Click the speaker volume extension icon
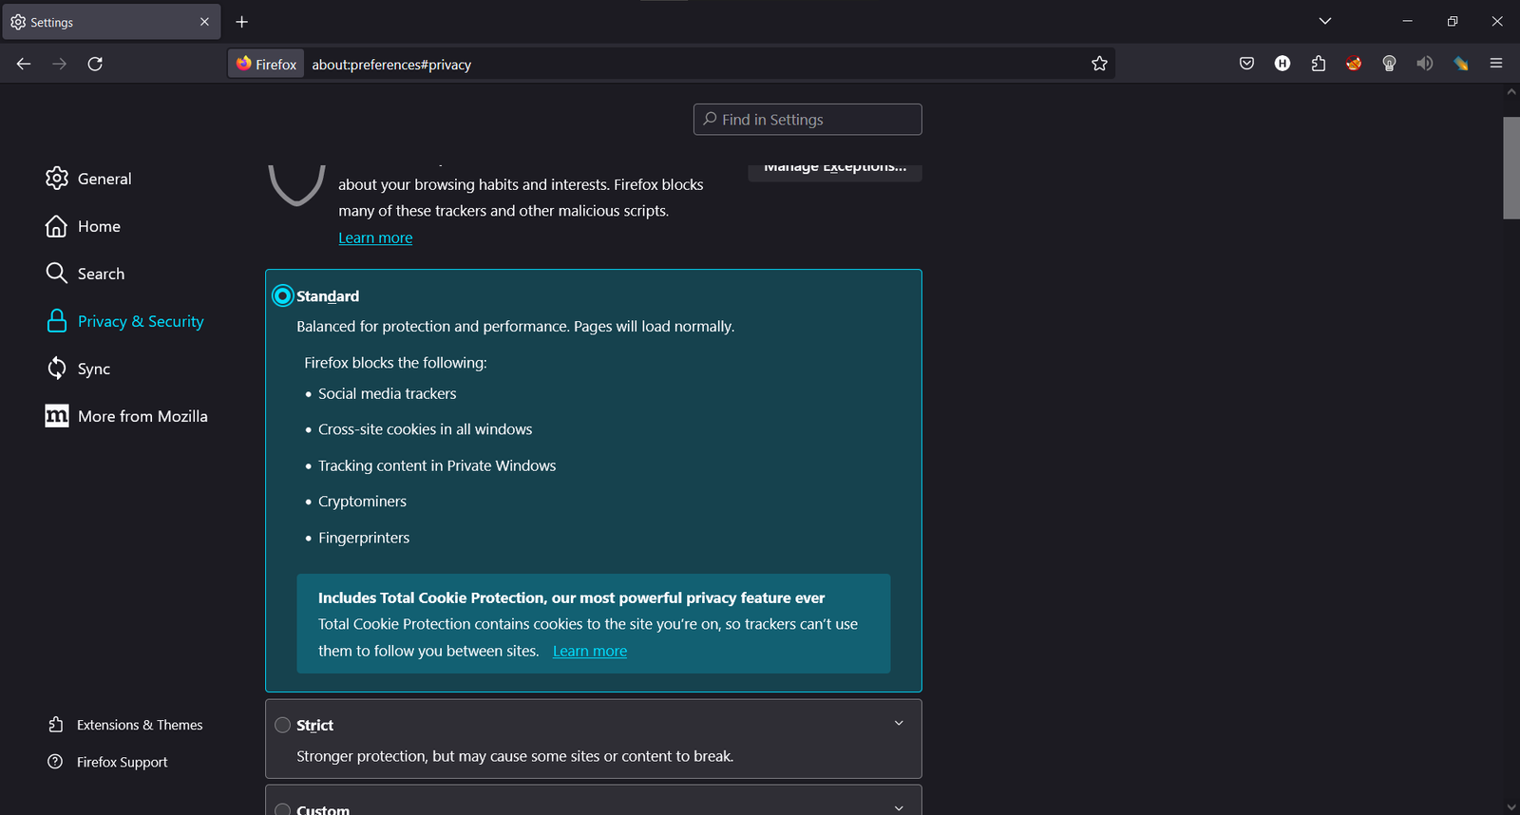 1424,64
